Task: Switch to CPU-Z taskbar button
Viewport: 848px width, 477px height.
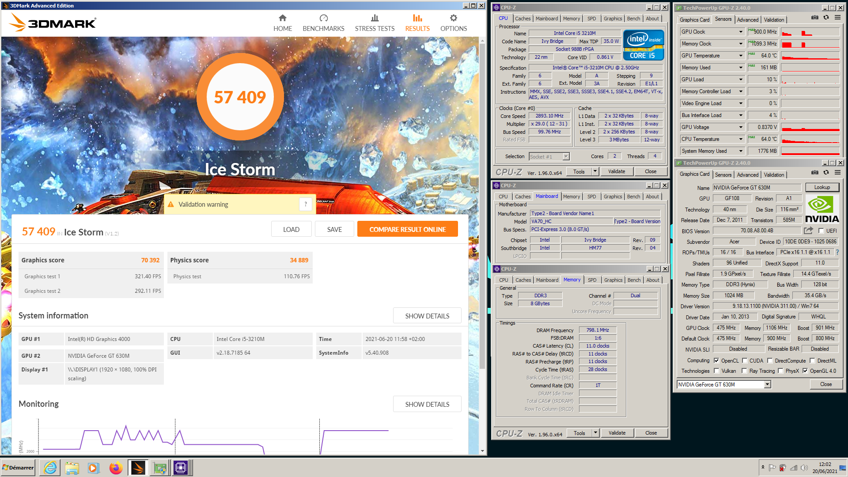Action: point(181,468)
